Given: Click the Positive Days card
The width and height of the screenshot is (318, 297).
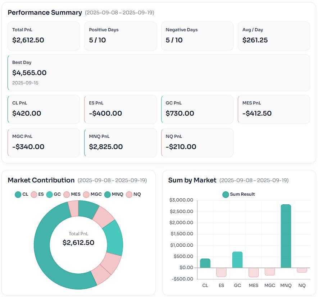Looking at the screenshot, I should (x=120, y=36).
